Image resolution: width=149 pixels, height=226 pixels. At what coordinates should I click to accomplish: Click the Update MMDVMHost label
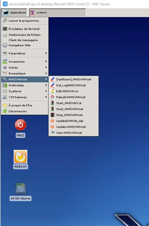(x=71, y=127)
